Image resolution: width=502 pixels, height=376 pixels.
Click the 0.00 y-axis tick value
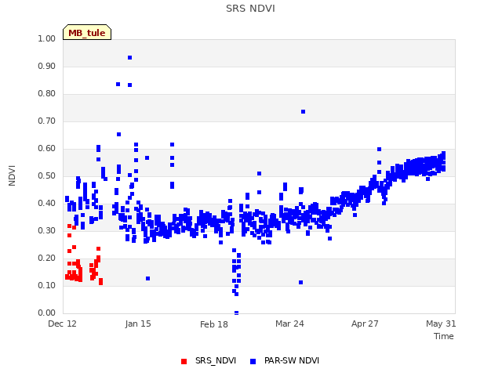tap(47, 313)
